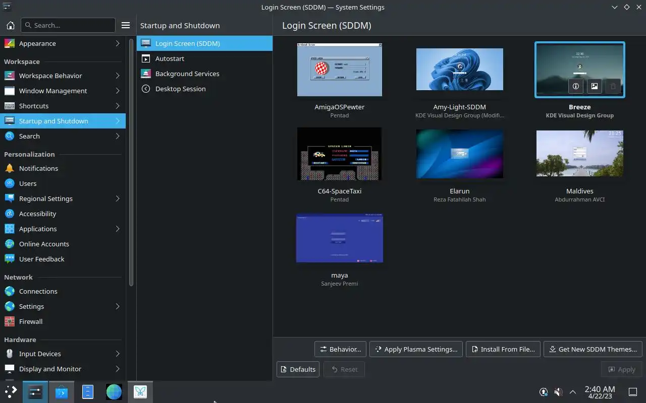Click the Connections network icon
This screenshot has width=646, height=403.
[9, 291]
